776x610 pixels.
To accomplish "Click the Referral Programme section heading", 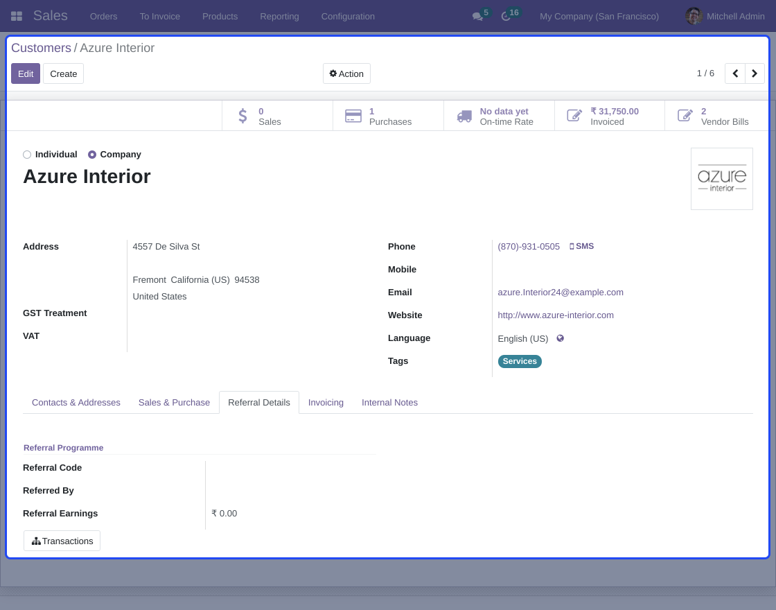I will 63,448.
